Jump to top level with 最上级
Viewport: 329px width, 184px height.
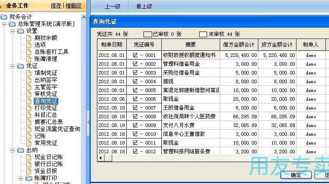[x=144, y=7]
